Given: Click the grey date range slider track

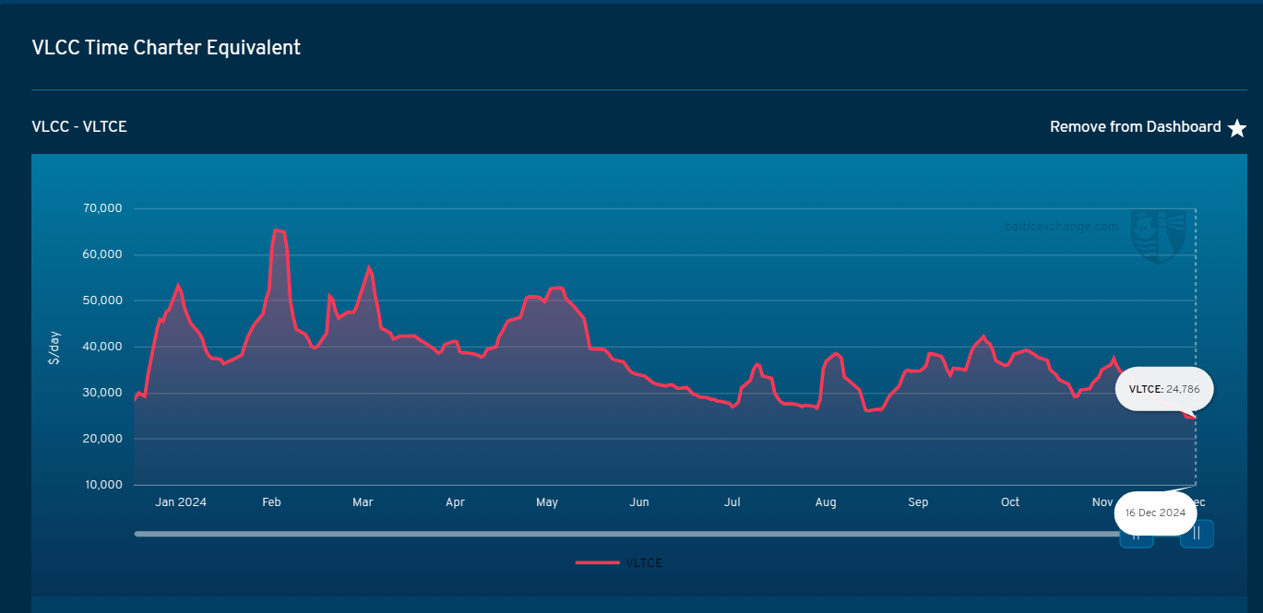Looking at the screenshot, I should [626, 534].
